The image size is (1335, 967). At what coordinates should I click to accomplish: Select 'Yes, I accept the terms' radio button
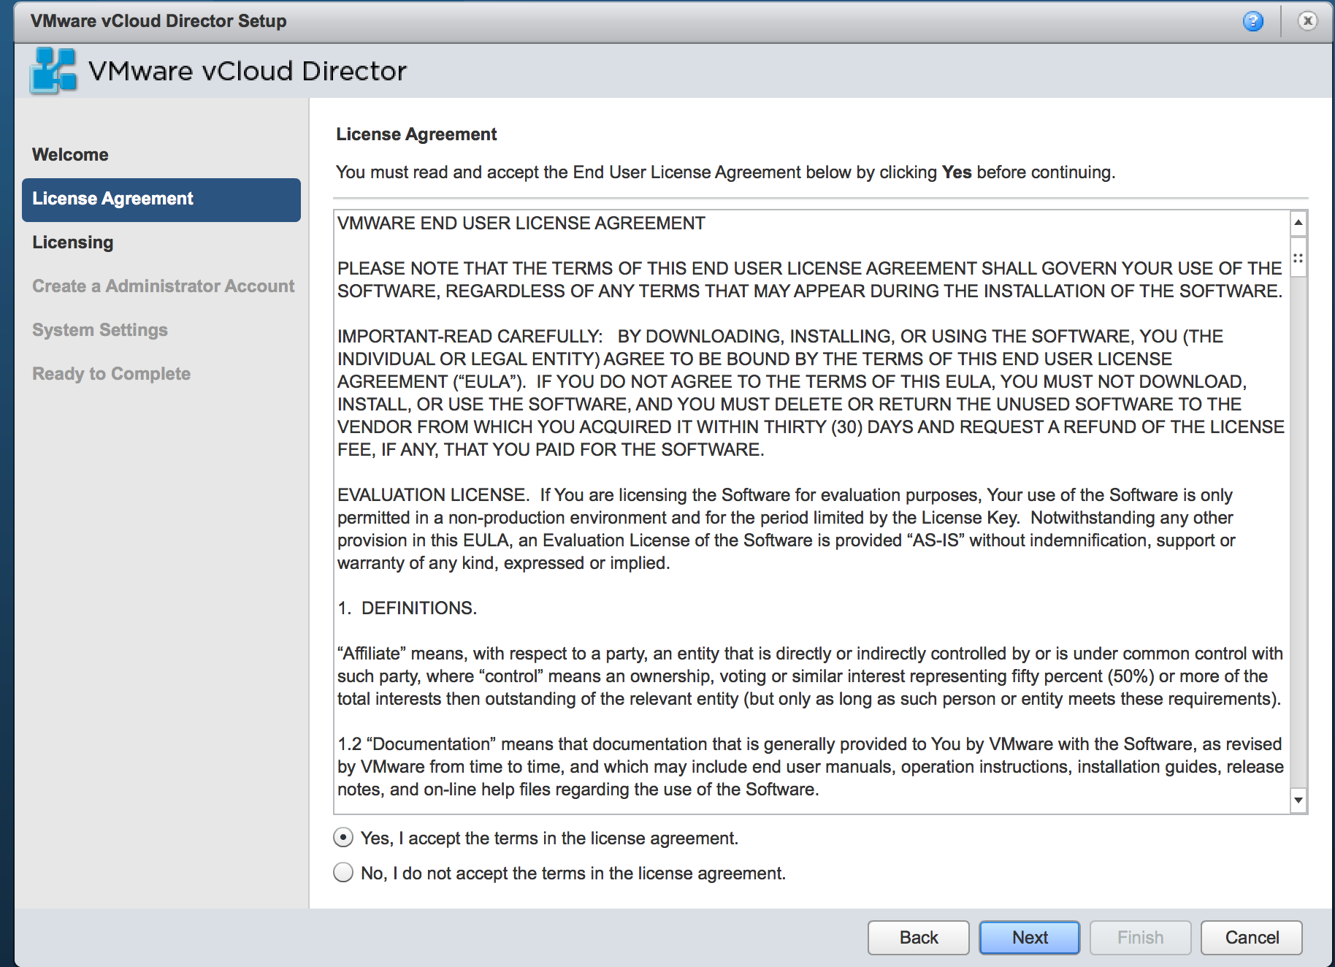coord(343,838)
